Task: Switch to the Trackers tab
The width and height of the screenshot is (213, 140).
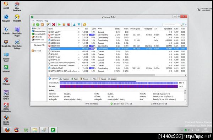Action: (x=65, y=79)
